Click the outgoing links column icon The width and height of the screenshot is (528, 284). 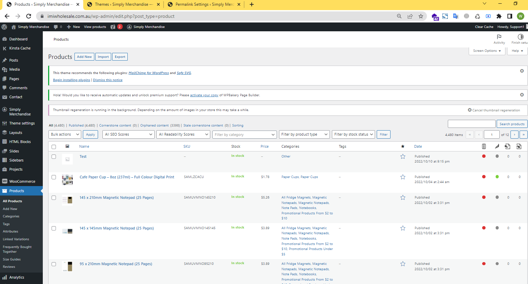point(507,146)
